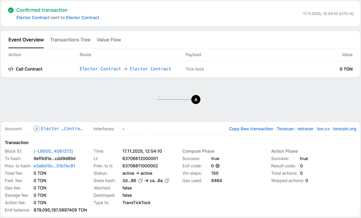Click the Aborted false value

[127, 188]
